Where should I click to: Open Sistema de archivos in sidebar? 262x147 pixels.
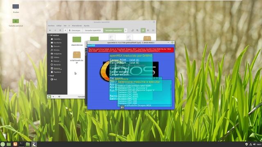pyautogui.click(x=56, y=68)
